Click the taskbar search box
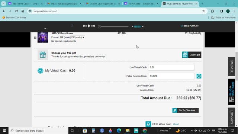 (38, 131)
